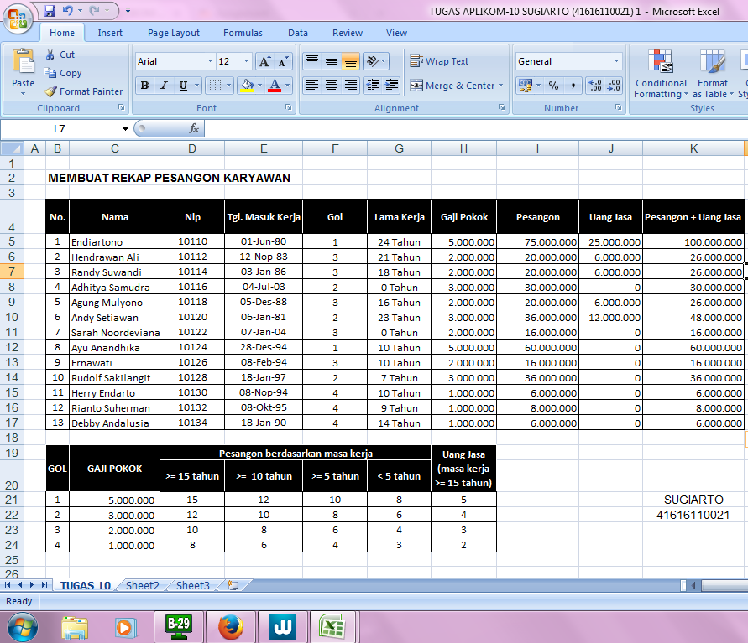This screenshot has height=643, width=748.
Task: Set vertical middle align
Action: [332, 61]
